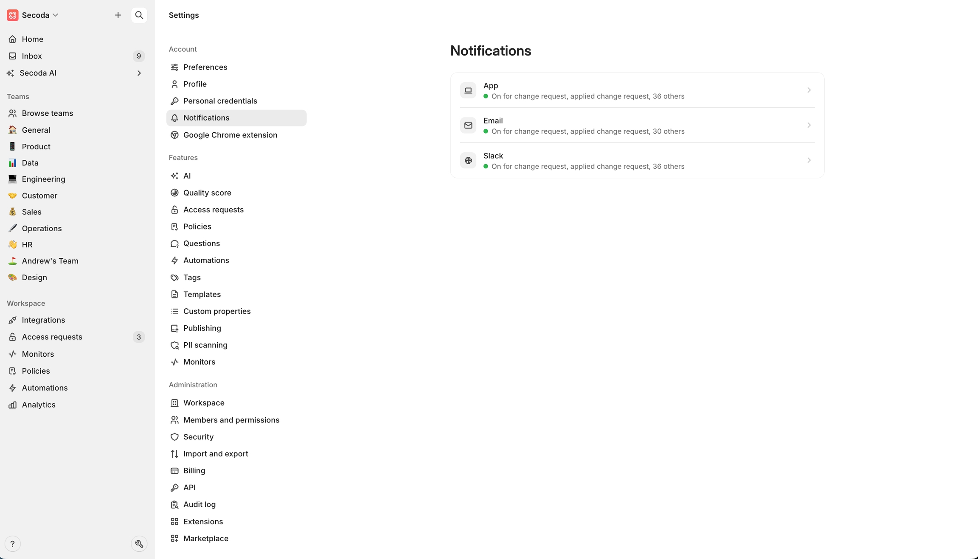Click the Google Chrome extension icon
Image resolution: width=978 pixels, height=559 pixels.
click(x=174, y=135)
